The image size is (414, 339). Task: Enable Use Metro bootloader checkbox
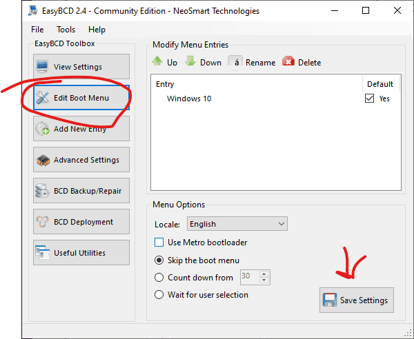click(159, 243)
